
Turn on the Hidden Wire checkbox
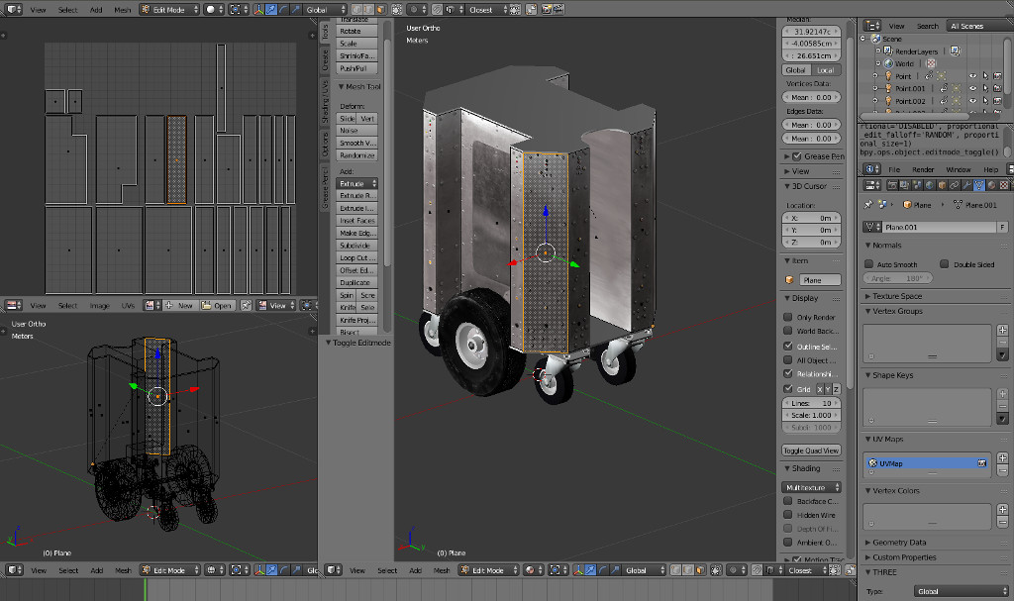pos(788,515)
